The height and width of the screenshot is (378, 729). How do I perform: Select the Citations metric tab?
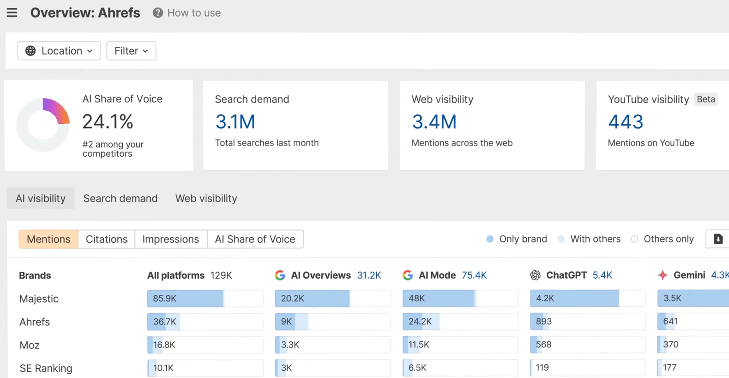pos(107,239)
